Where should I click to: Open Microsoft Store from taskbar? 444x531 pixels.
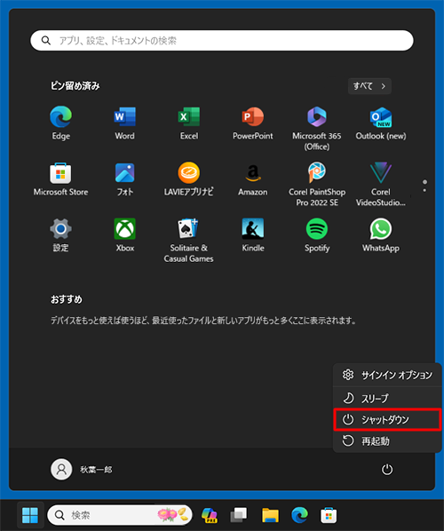329,515
